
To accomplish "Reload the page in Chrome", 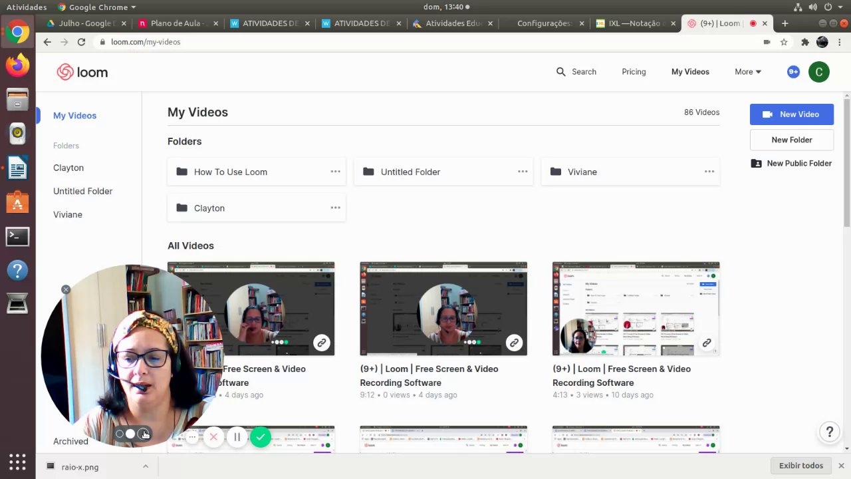I will pos(81,42).
